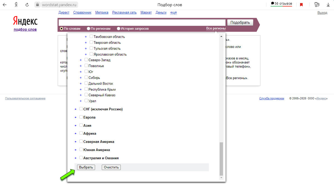Expand the Республика Крым node
334x192 pixels.
point(81,89)
